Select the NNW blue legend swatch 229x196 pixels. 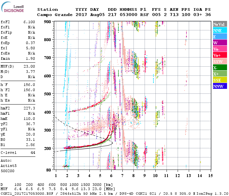coord(220,86)
